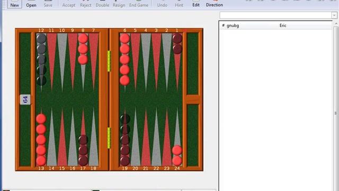Select red checker stack on point 13

click(x=41, y=140)
